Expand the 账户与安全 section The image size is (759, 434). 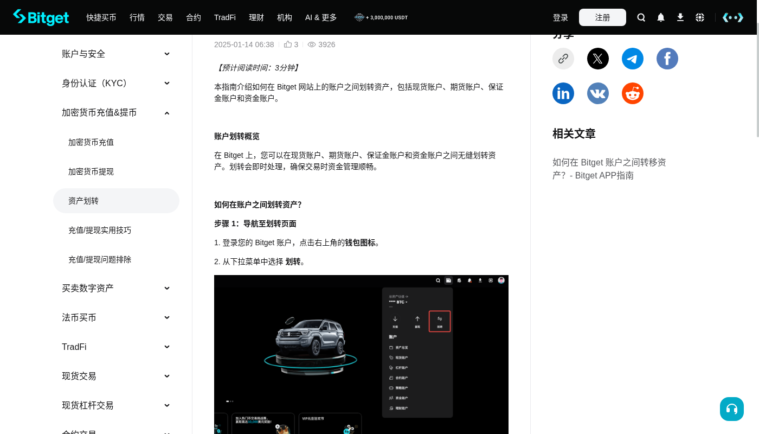click(116, 54)
